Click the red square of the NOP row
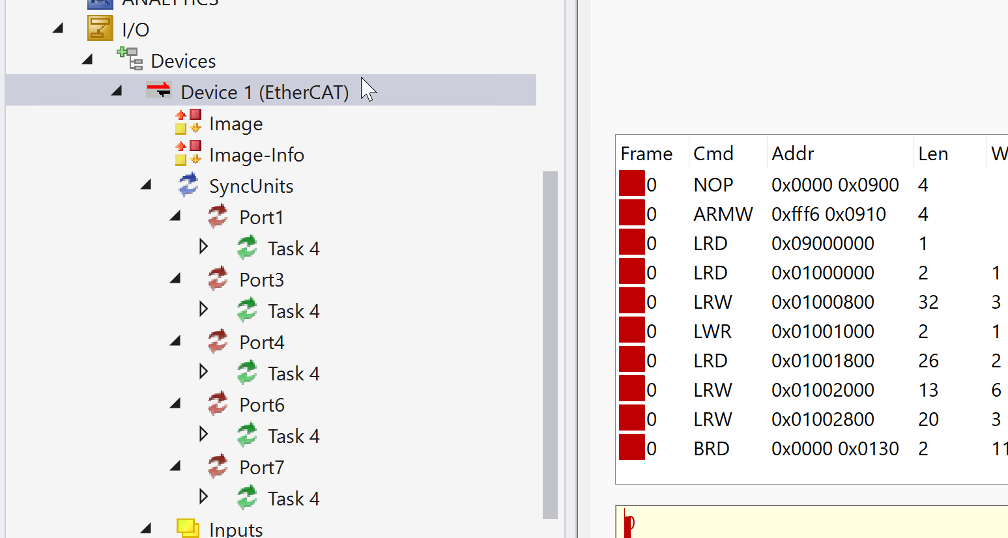This screenshot has height=538, width=1008. pyautogui.click(x=631, y=184)
